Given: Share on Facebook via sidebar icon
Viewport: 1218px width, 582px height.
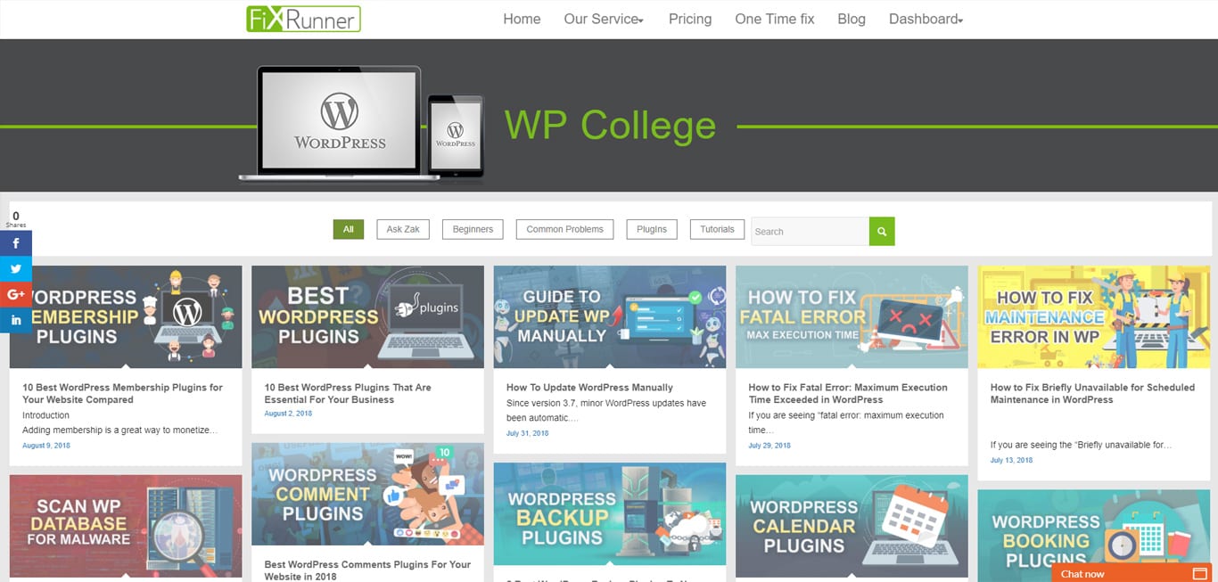Looking at the screenshot, I should (x=16, y=243).
